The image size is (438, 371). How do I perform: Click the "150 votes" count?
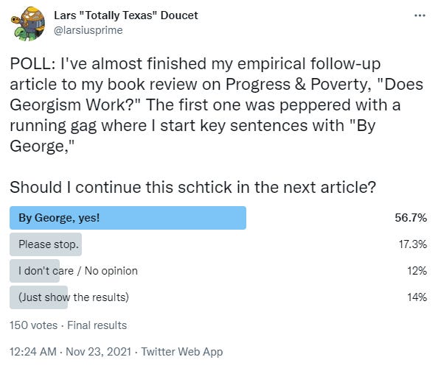(x=33, y=325)
